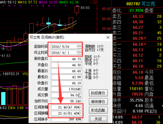Click the topmost candlestick labeled 66.60
This screenshot has width=163, height=124.
[77, 10]
